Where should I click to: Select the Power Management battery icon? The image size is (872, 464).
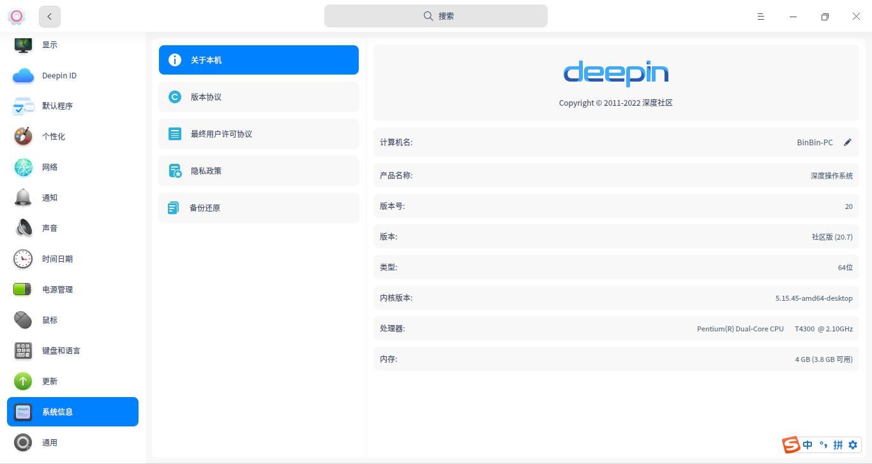23,289
